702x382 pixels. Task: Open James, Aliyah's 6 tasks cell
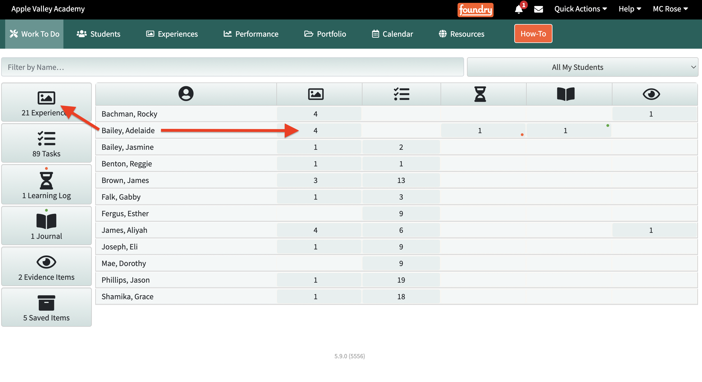[x=401, y=230]
